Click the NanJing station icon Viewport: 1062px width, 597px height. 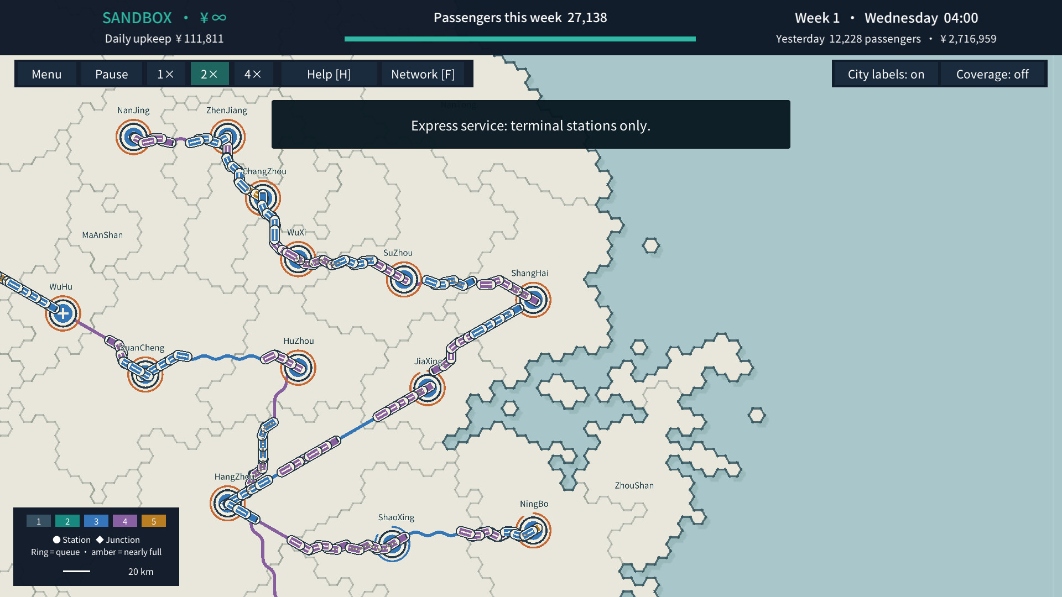(x=133, y=137)
